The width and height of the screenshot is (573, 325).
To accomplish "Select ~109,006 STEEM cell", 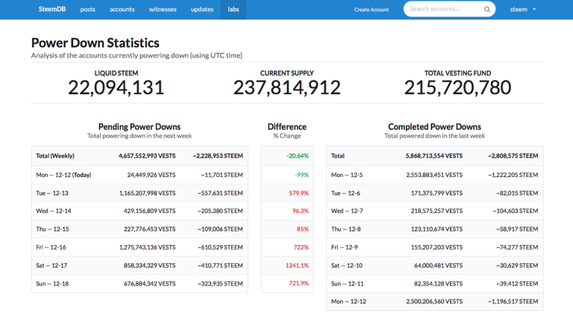I will coord(220,229).
